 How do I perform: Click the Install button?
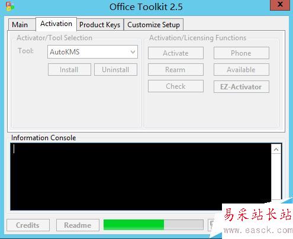[x=69, y=70]
